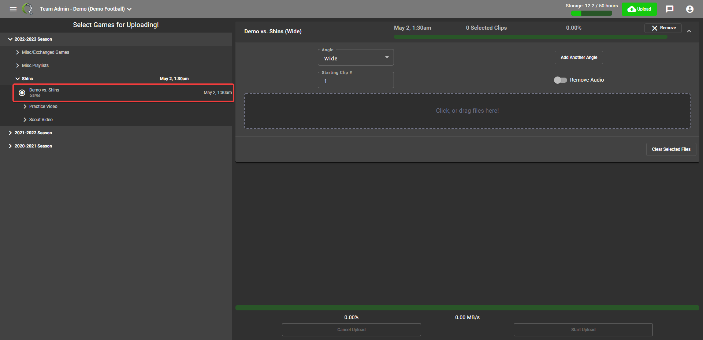
Task: Click the Storage: 12.2 / 50 hours text
Action: point(592,6)
